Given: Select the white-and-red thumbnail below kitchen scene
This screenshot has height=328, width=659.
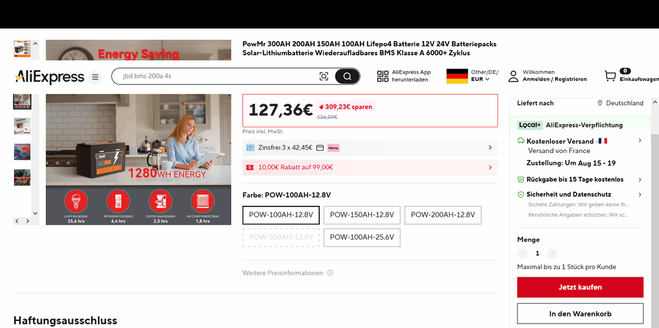Looking at the screenshot, I should [x=23, y=126].
